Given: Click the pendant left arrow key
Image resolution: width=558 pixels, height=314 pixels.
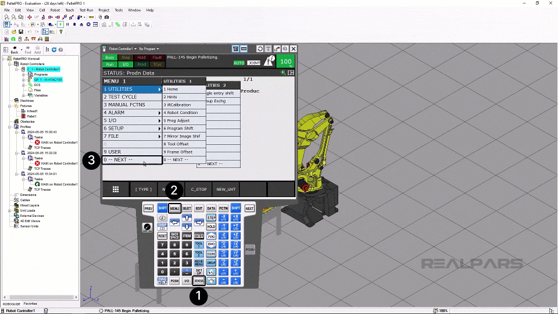Looking at the screenshot, I should pos(175,222).
